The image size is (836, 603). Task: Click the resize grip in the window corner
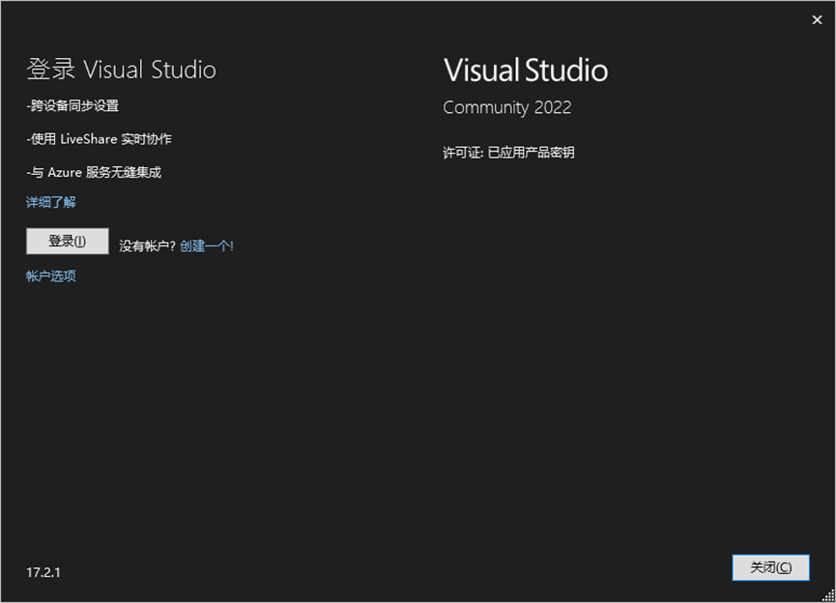point(828,595)
